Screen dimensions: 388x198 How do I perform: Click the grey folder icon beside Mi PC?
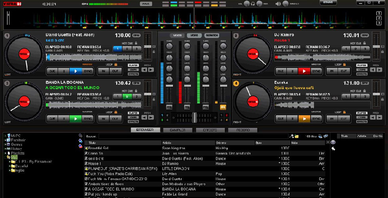[80, 135]
